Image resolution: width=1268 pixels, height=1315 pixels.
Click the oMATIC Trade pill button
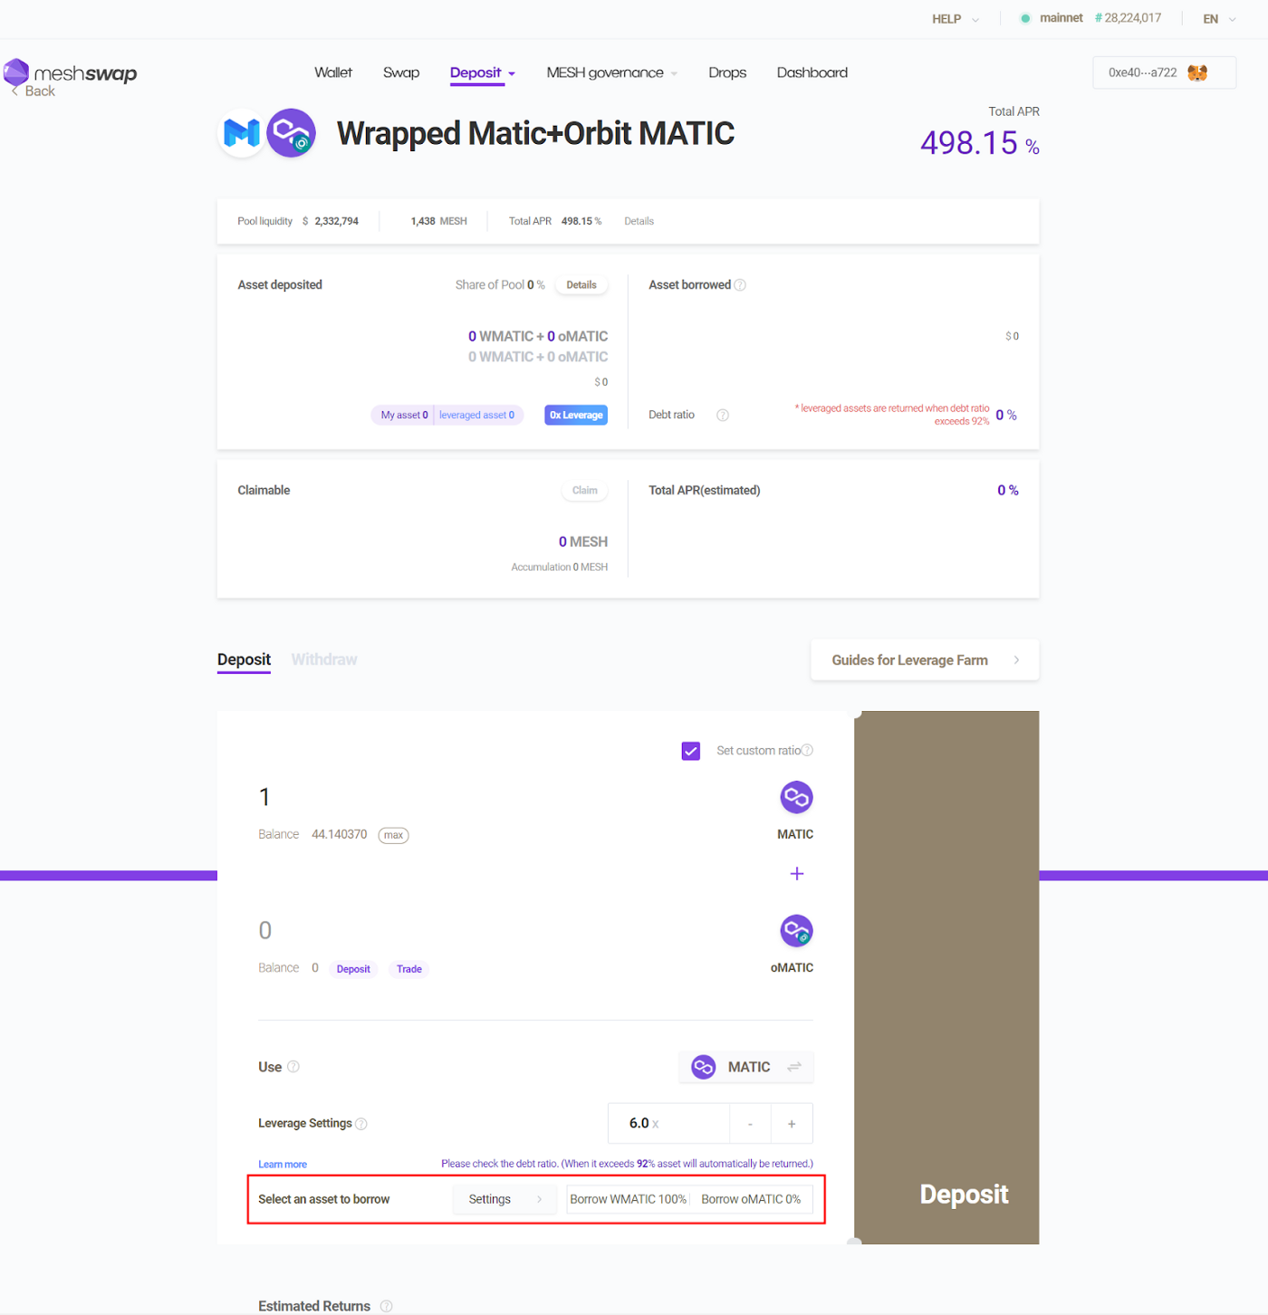point(409,969)
